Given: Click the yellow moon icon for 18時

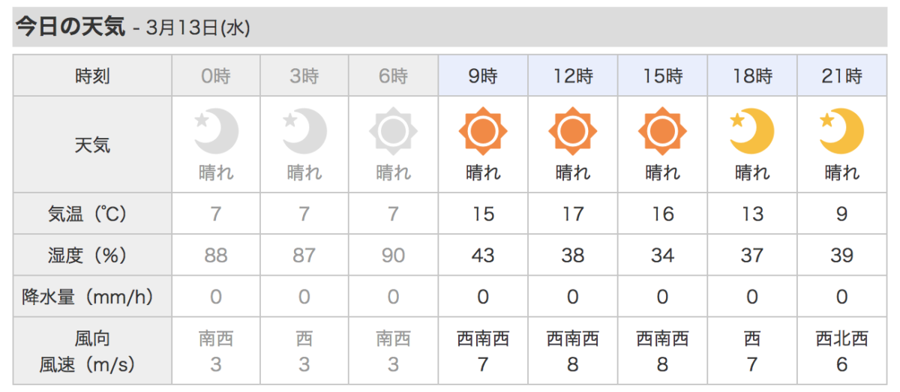Looking at the screenshot, I should tap(751, 131).
